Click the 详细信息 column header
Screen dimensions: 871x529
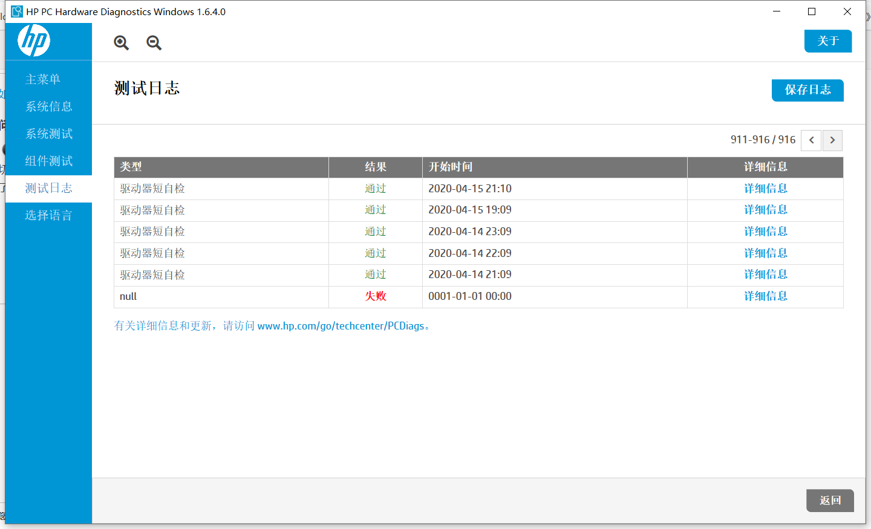765,167
